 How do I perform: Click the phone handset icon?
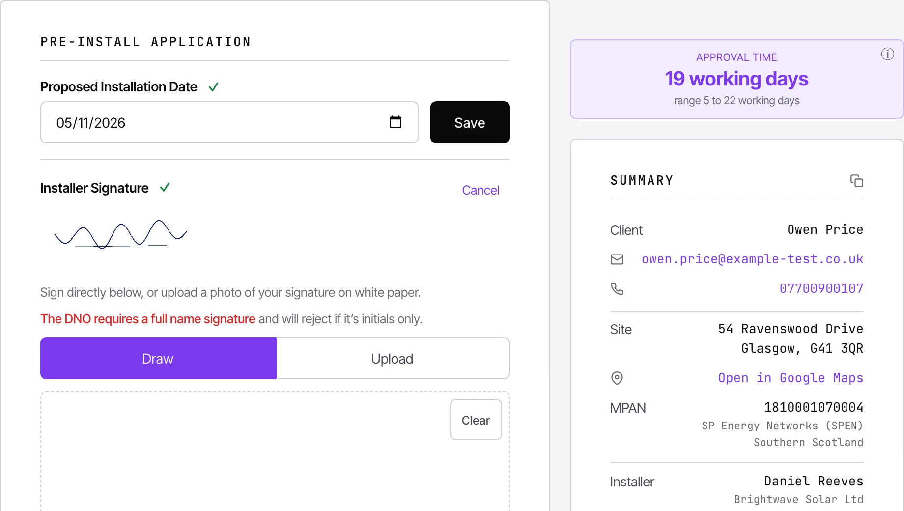617,288
